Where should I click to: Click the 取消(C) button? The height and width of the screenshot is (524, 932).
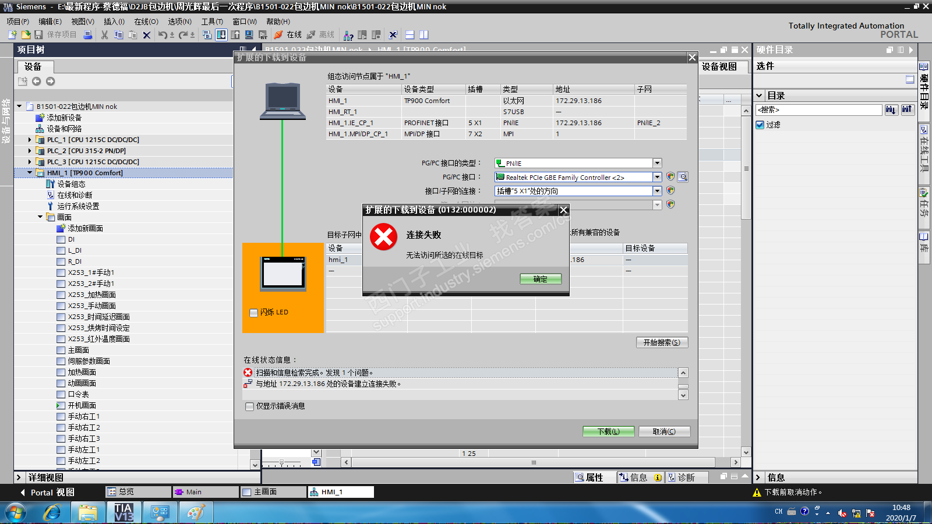point(665,431)
